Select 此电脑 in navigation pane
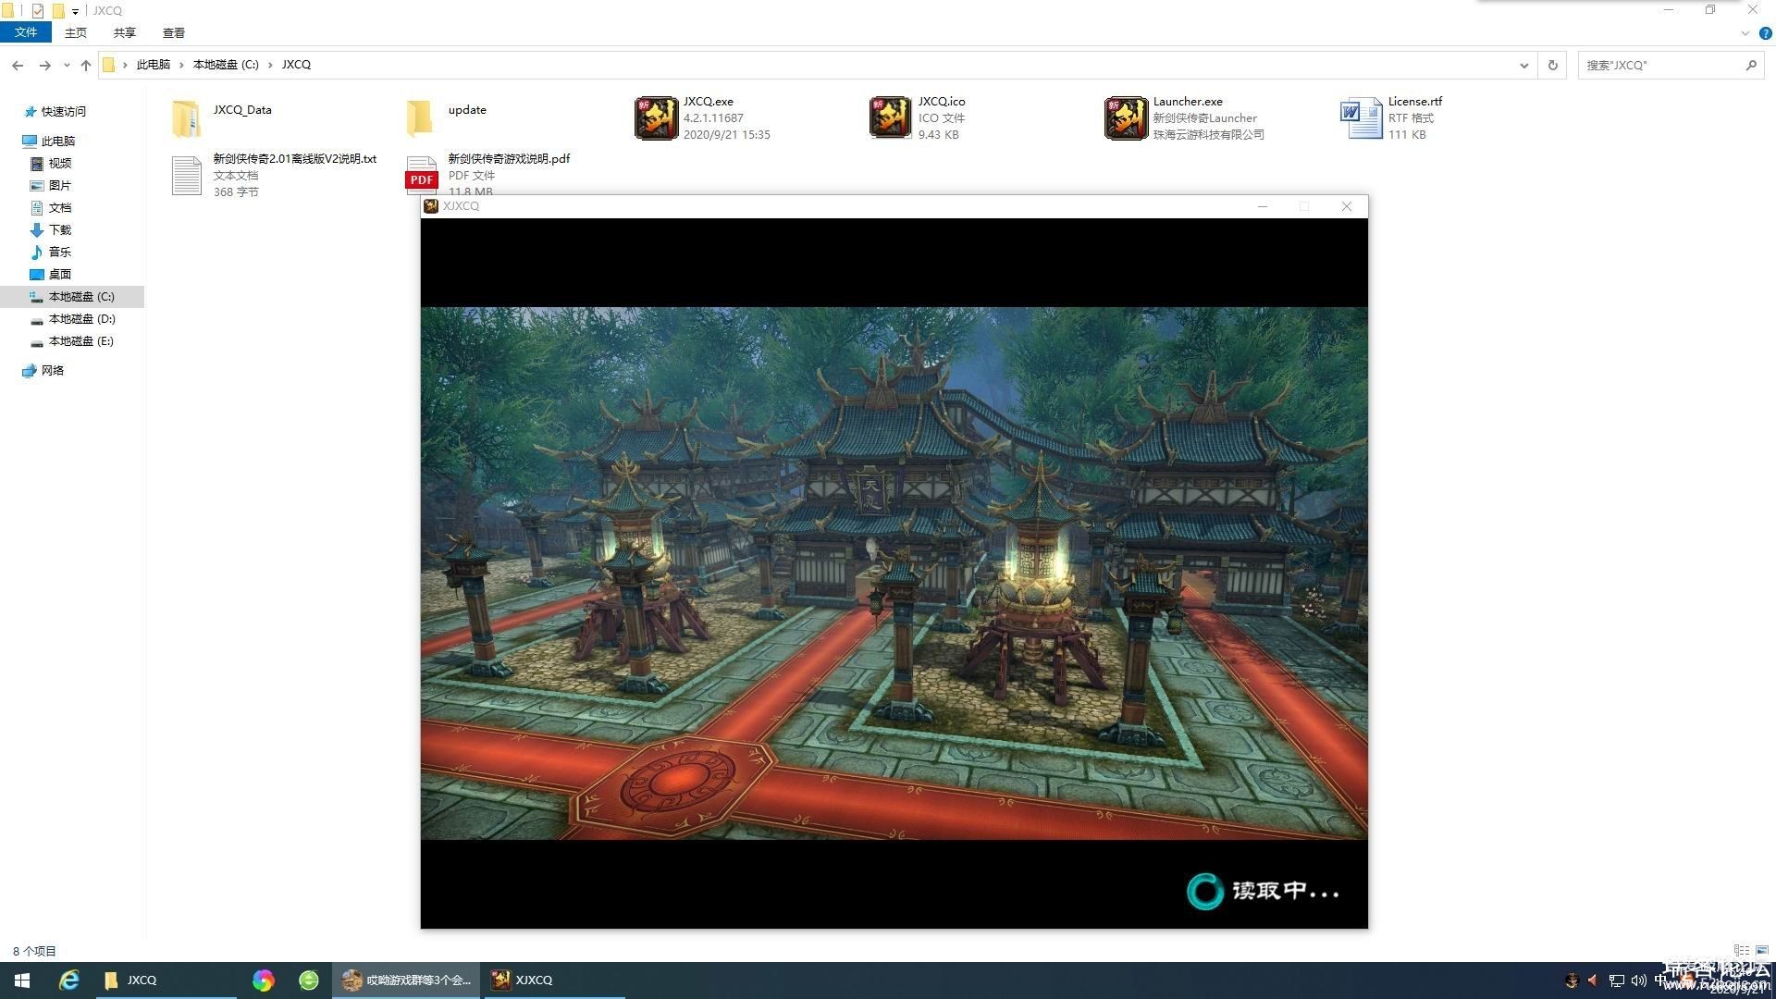 [x=57, y=141]
